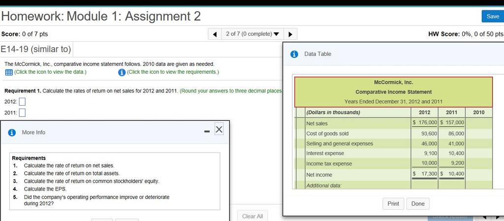This screenshot has height=221, width=504.
Task: Click the 2011 answer input box
Action: coord(22,113)
